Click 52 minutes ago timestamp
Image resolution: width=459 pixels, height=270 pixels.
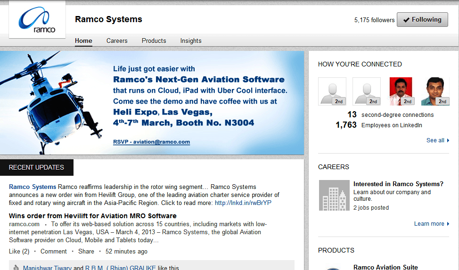(x=126, y=251)
